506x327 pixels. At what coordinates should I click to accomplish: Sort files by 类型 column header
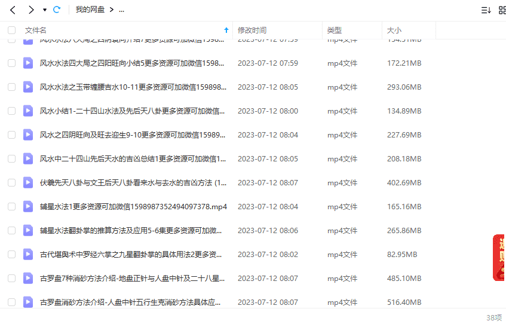335,30
